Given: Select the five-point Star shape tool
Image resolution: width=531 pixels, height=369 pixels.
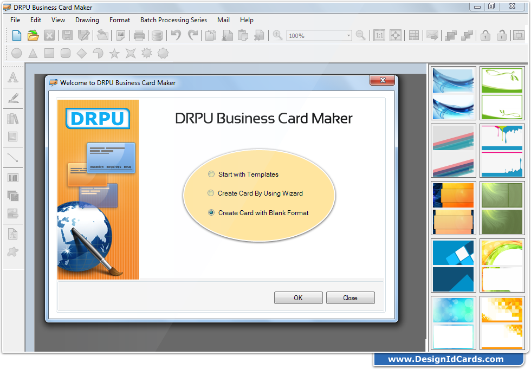Looking at the screenshot, I should [x=114, y=54].
